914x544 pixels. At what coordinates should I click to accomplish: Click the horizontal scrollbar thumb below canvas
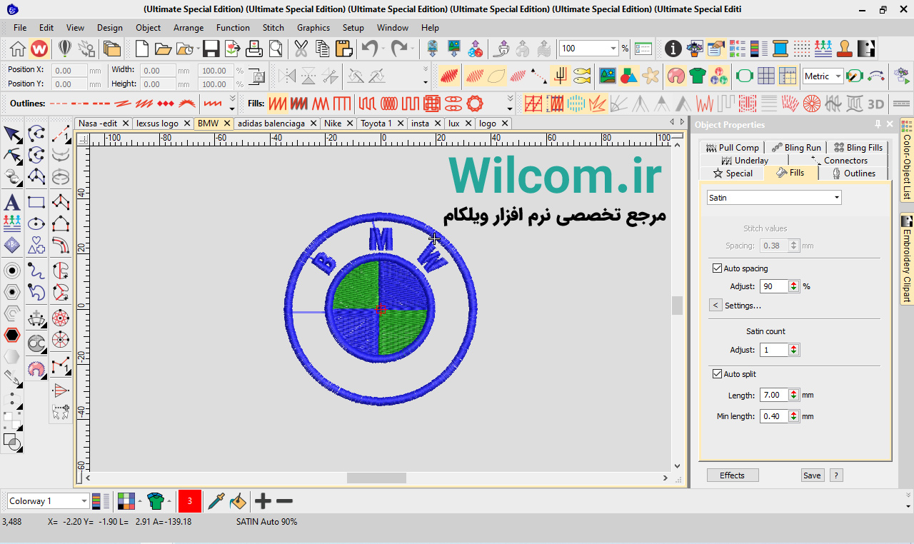(x=376, y=478)
